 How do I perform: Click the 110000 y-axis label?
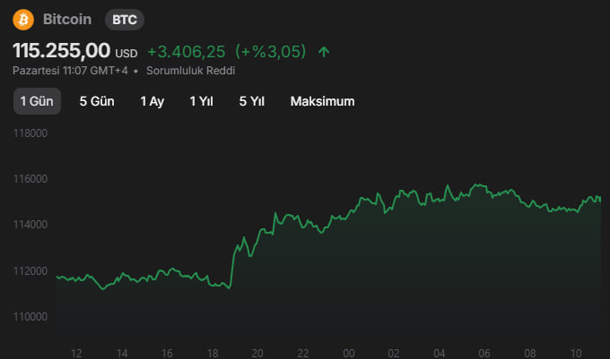pos(30,317)
